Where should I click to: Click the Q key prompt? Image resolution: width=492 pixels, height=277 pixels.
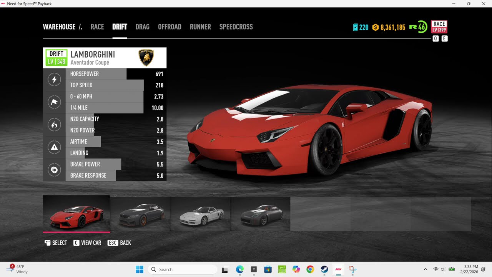pos(435,38)
